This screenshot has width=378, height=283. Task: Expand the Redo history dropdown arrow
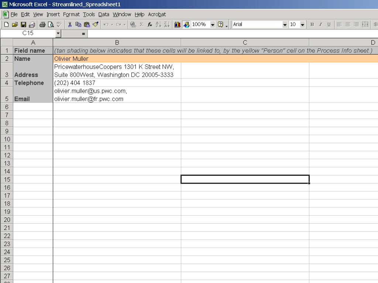point(124,24)
